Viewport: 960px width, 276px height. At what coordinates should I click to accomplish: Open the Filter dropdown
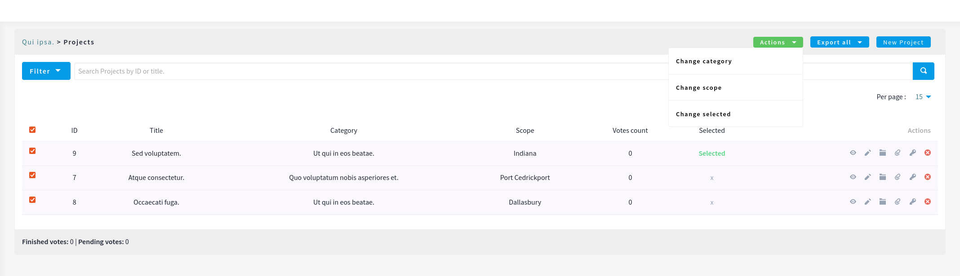[46, 71]
